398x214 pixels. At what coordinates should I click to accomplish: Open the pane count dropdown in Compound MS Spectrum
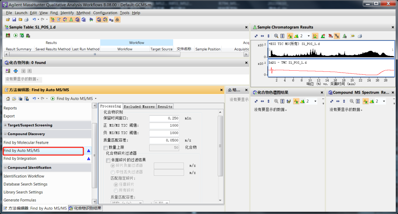pyautogui.click(x=384, y=101)
